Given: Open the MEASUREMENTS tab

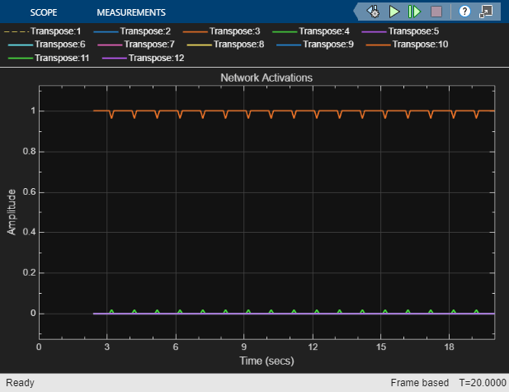Looking at the screenshot, I should [x=131, y=12].
